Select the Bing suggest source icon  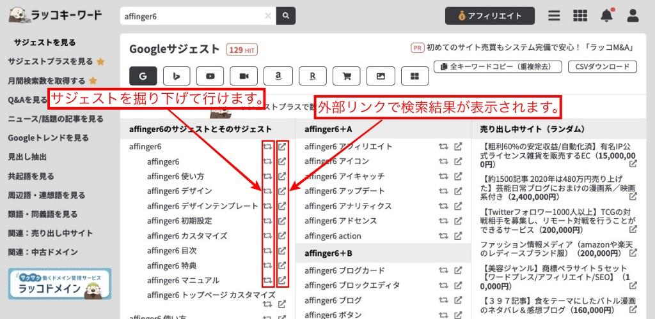click(x=177, y=76)
